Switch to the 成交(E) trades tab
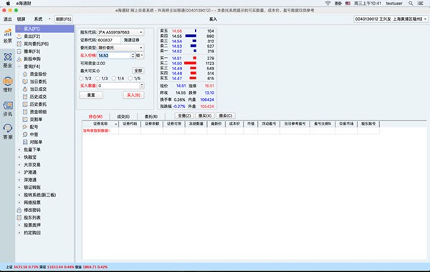 point(123,117)
